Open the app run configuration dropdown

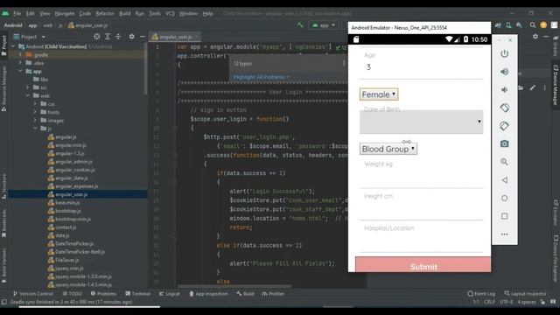pyautogui.click(x=324, y=25)
